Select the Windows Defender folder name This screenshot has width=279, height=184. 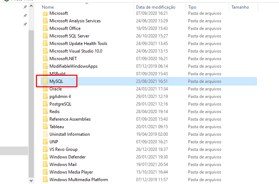[x=67, y=157]
